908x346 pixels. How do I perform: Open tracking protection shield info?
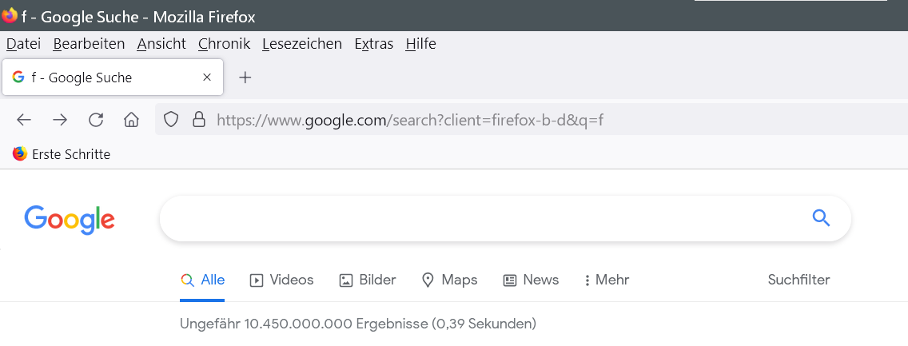(x=170, y=120)
